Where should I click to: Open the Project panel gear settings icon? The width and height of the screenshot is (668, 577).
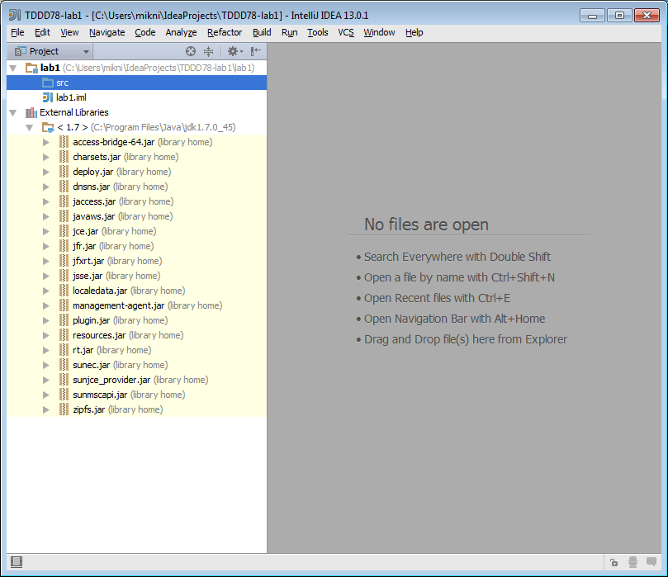(235, 51)
